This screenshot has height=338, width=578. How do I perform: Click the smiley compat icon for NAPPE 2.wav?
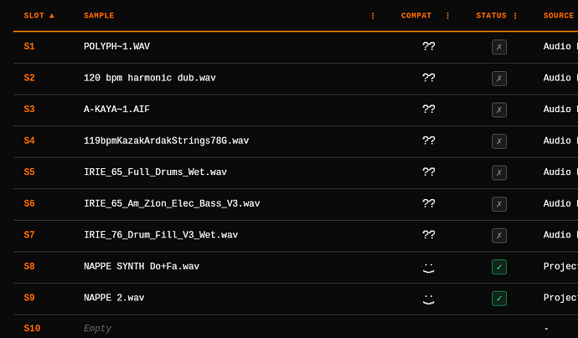428,299
